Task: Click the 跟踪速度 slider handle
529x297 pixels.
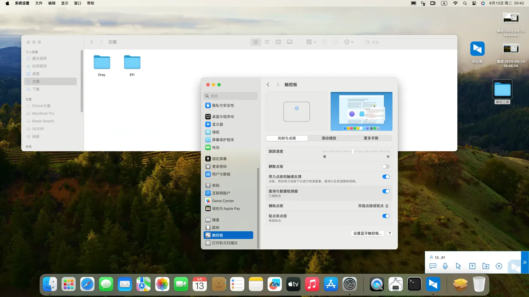Action: click(x=353, y=151)
